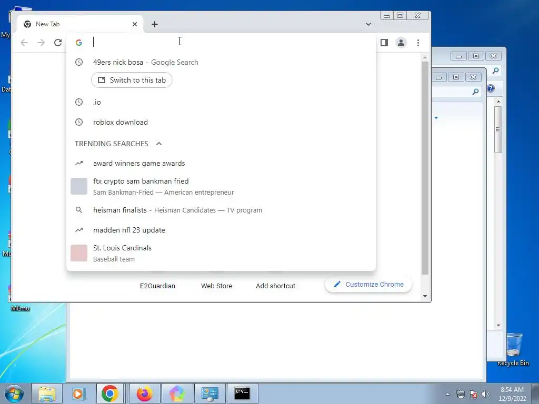This screenshot has height=404, width=539.
Task: Open Chrome's side panel
Action: pos(384,43)
